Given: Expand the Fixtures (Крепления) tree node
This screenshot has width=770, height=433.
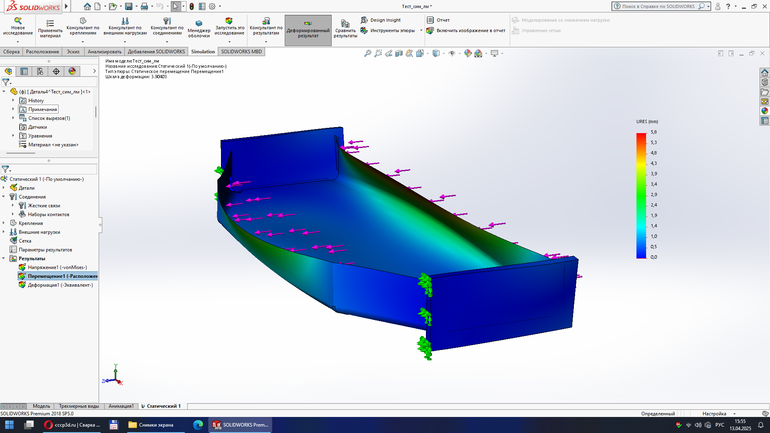Looking at the screenshot, I should pos(4,223).
